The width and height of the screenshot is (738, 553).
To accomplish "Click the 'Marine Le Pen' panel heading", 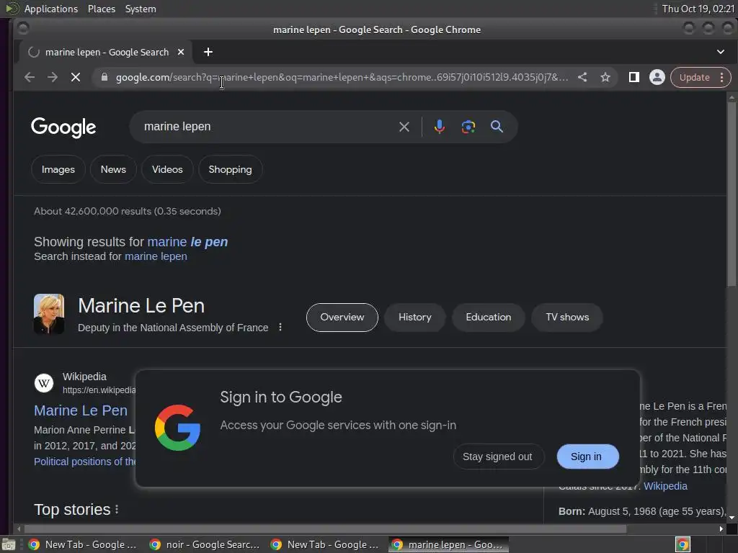I will [141, 305].
